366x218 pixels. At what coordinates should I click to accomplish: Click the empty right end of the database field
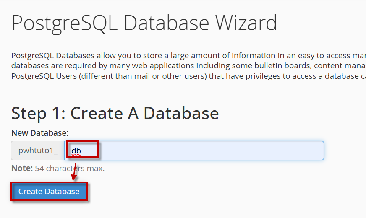[294, 151]
